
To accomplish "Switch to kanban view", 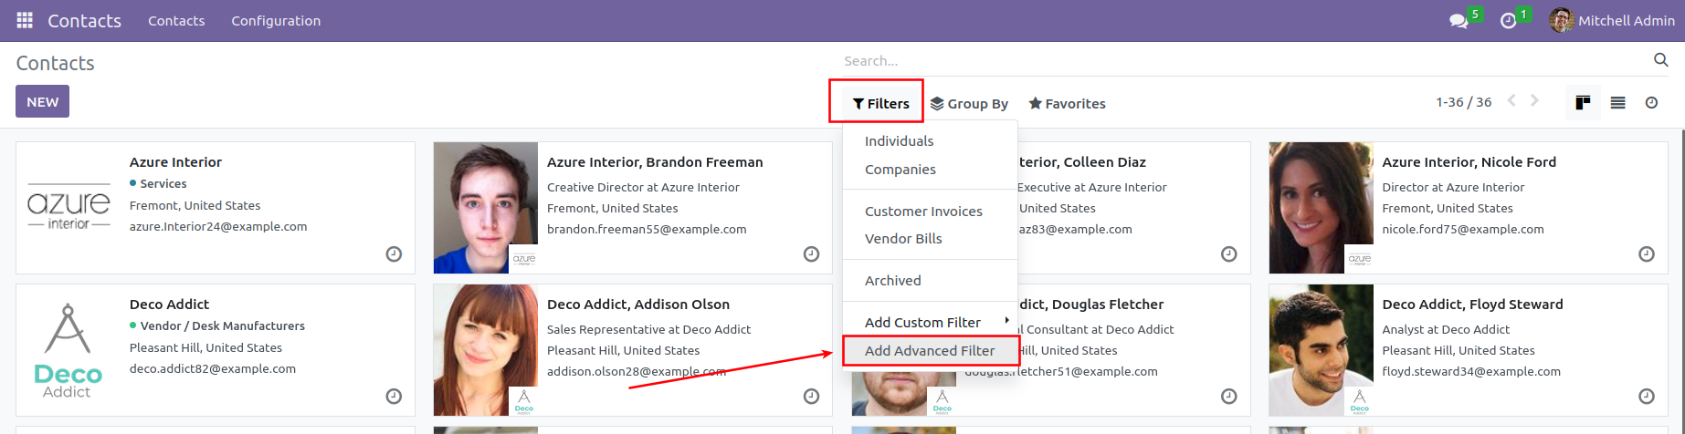I will [x=1583, y=102].
